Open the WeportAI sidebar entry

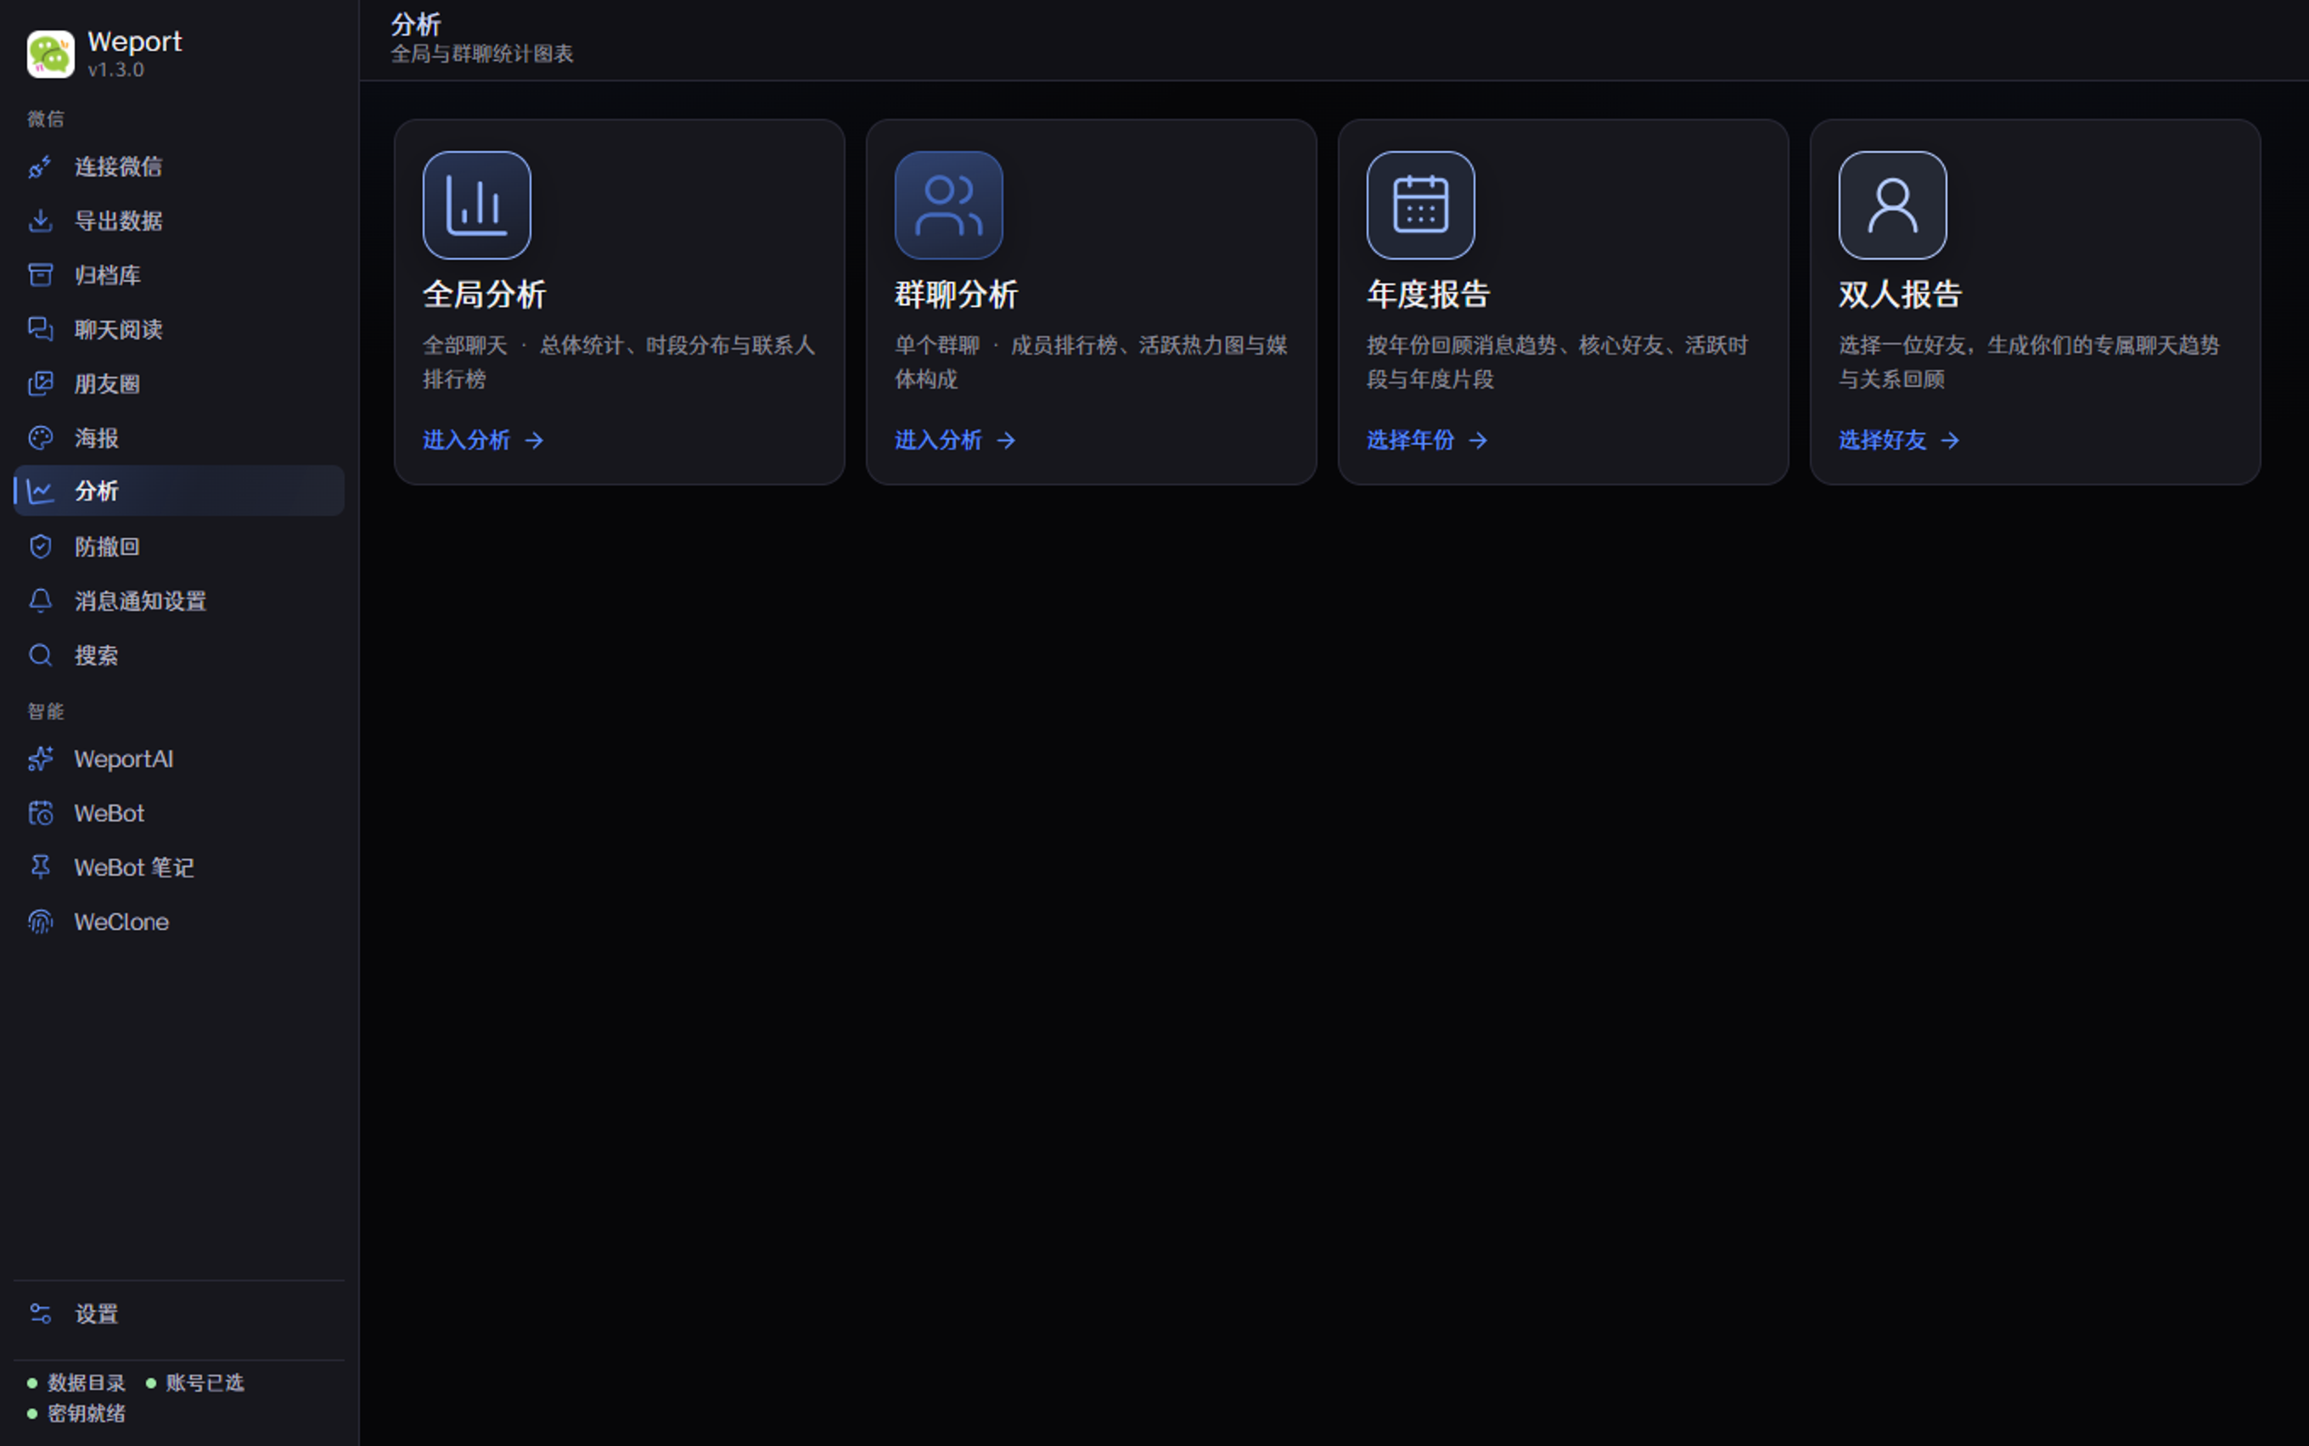pos(179,759)
